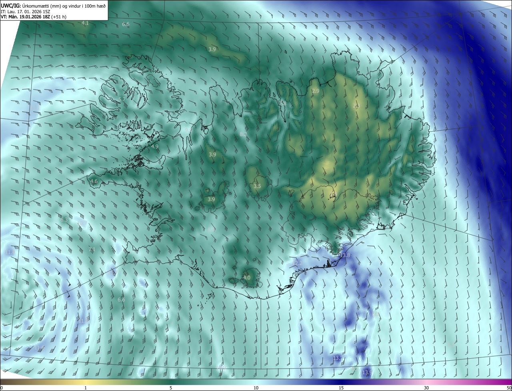Click the 'VT: Mán. 19.01.2026 18Z (+51 h)' line
Image resolution: width=512 pixels, height=391 pixels.
coord(34,17)
